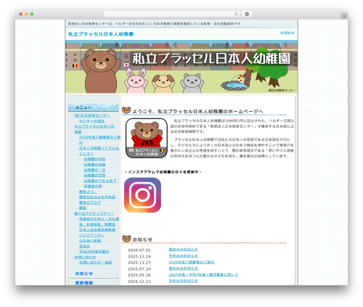Screen dimensions: 363x307
Task: Open 幼稚園の四季 sidebar link
Action: click(x=94, y=175)
